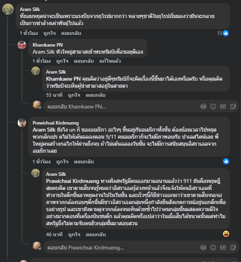Image resolution: width=241 pixels, height=262 pixels.
Task: Open sticker picker in Khamkaew reply box
Action: pyautogui.click(x=233, y=106)
